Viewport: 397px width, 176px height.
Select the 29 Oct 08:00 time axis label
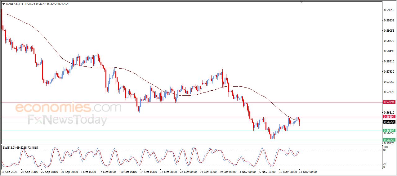[229, 172]
